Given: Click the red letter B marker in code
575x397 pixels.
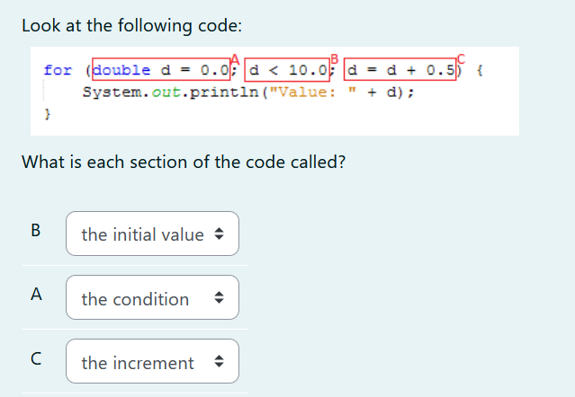Looking at the screenshot, I should [334, 59].
